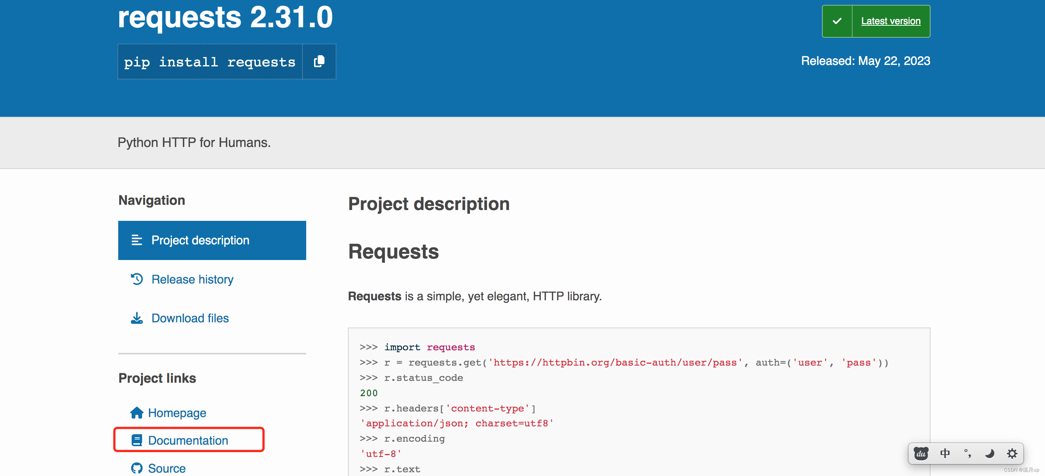Toggle the punctuation mode icon in IME bar
The height and width of the screenshot is (476, 1045).
[967, 453]
